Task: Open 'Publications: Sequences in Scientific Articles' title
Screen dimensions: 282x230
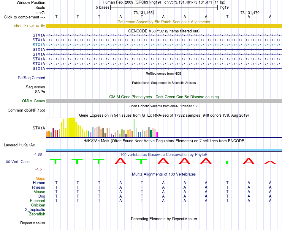Action: click(164, 83)
